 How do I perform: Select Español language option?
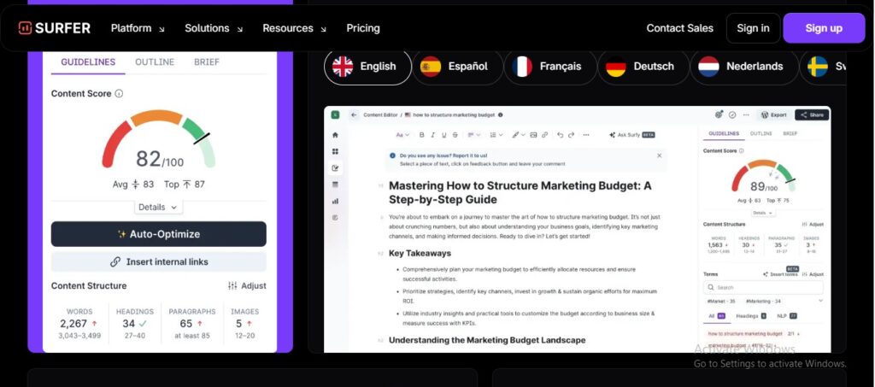(458, 67)
